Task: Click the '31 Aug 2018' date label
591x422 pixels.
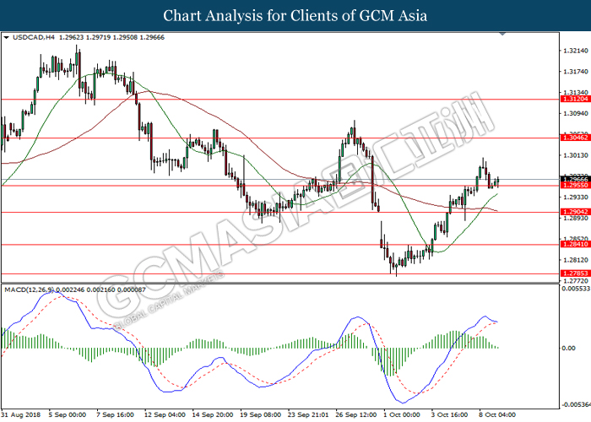Action: (x=20, y=415)
